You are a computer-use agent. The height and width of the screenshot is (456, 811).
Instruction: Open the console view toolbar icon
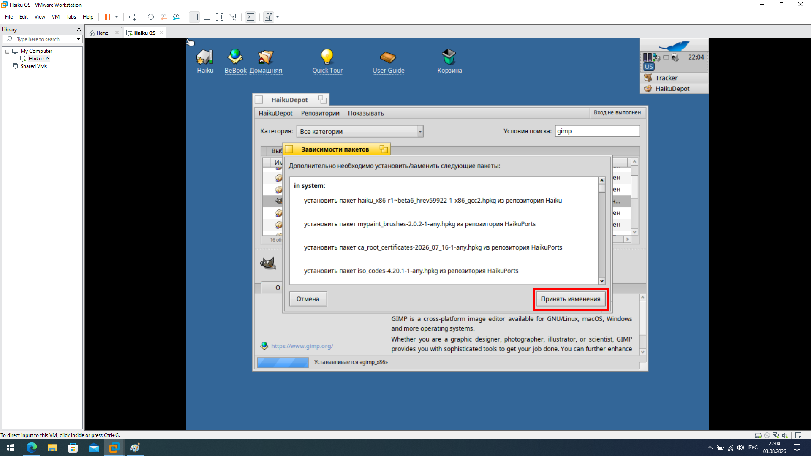pyautogui.click(x=250, y=17)
